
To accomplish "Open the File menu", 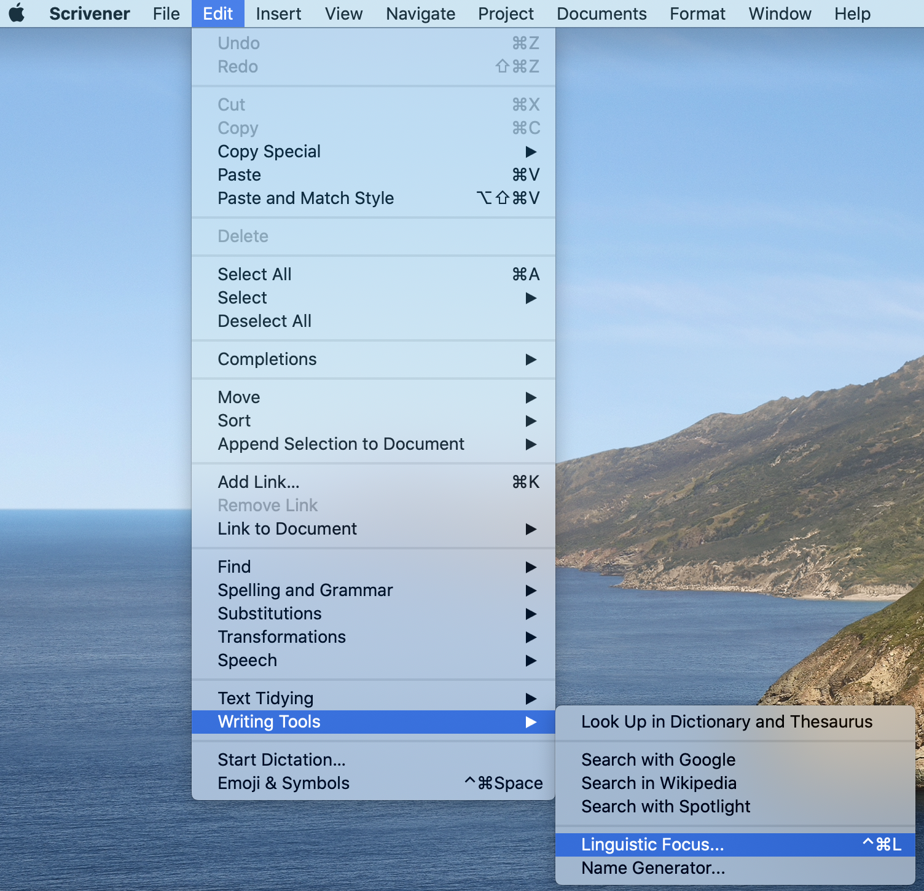I will tap(166, 14).
